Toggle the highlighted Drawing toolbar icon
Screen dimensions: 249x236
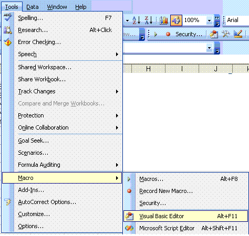click(x=176, y=20)
